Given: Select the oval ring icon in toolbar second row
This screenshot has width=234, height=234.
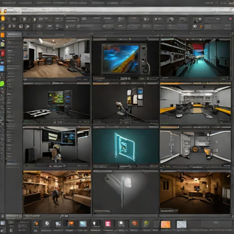Looking at the screenshot, I should pos(21,26).
